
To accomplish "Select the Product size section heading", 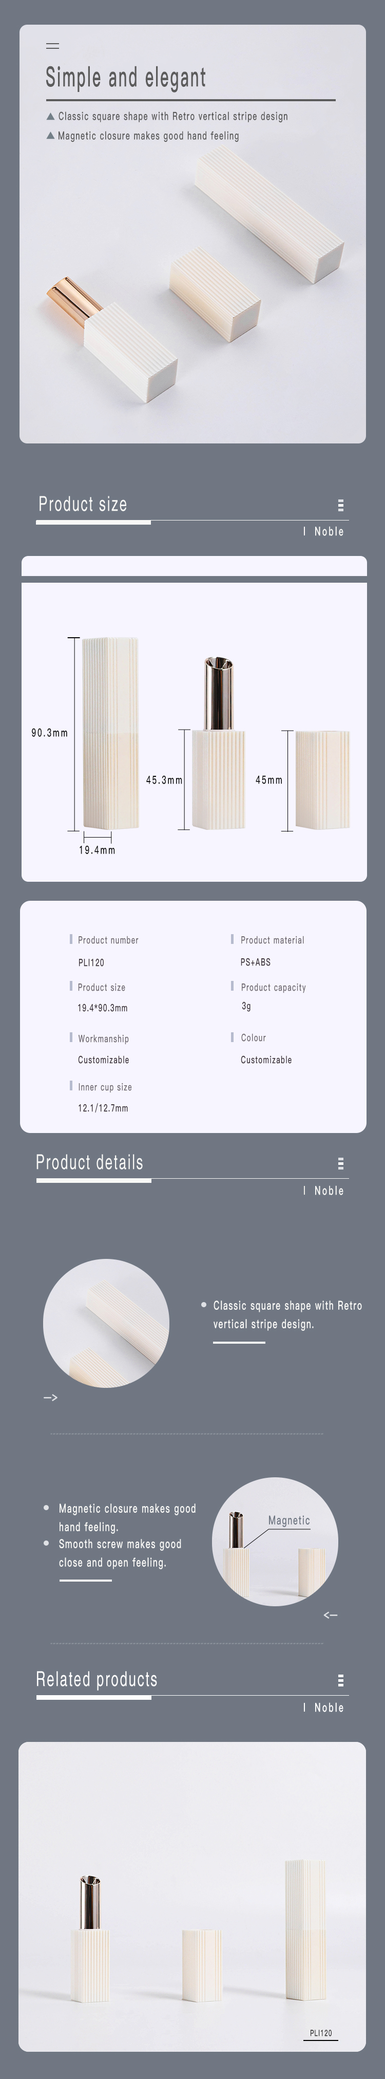I will click(83, 505).
